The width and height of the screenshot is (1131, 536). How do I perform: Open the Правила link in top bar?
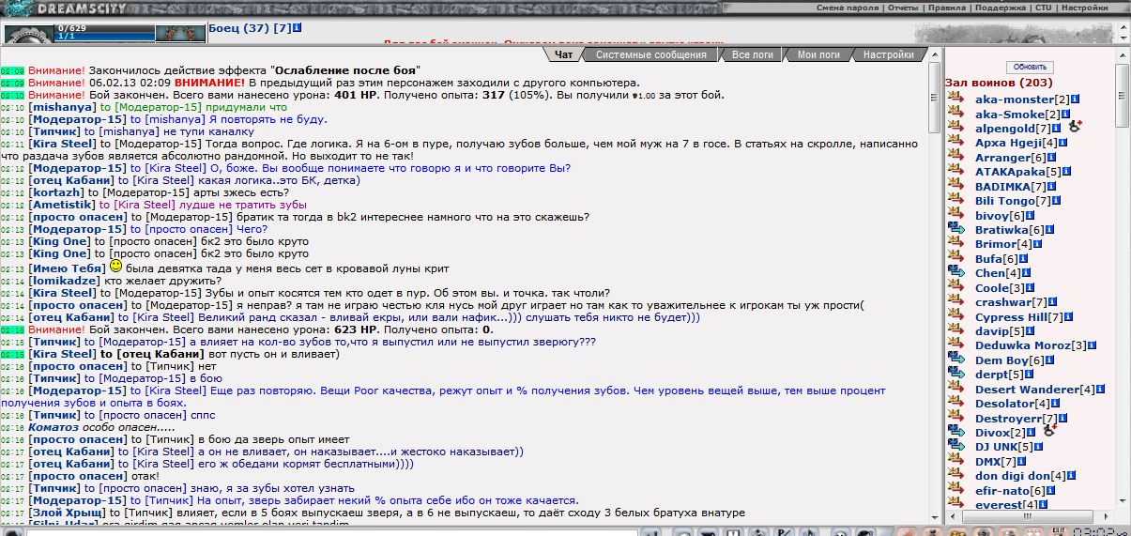(945, 8)
